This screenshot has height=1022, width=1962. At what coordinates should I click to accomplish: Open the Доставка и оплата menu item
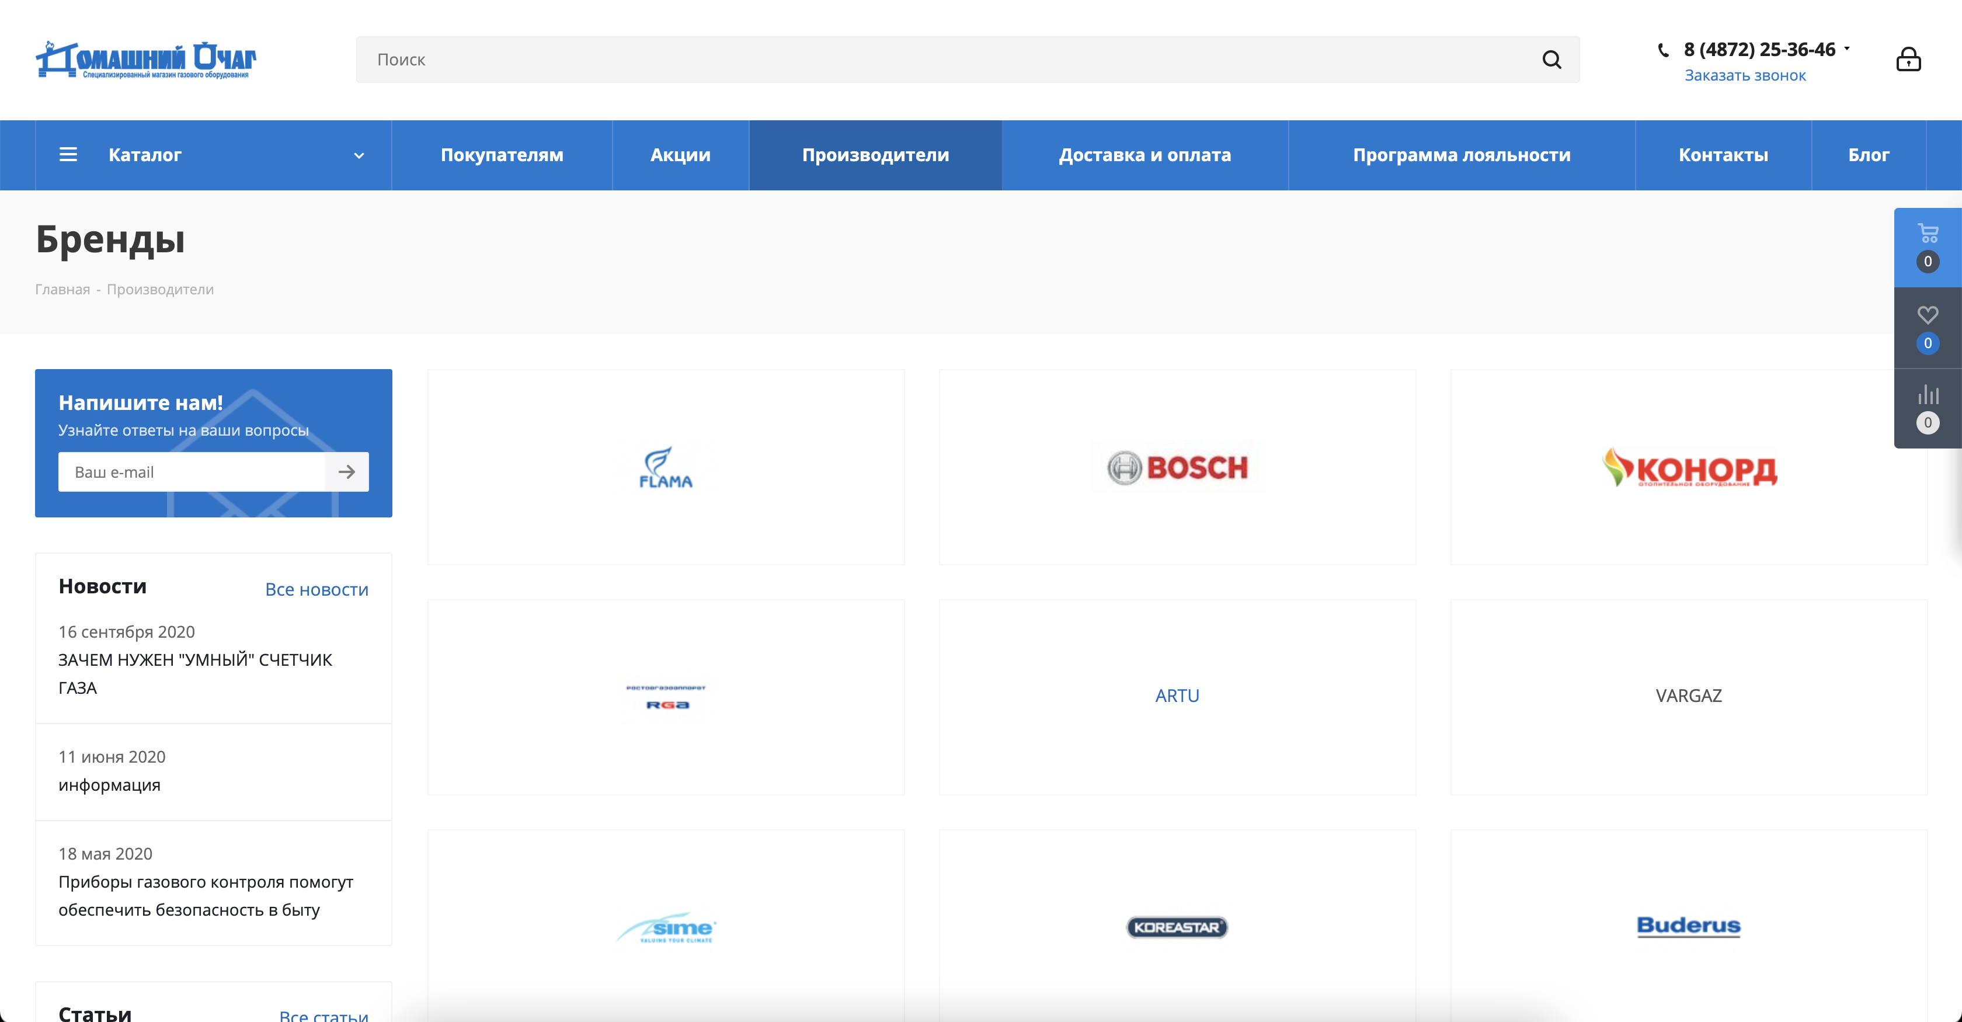[1144, 155]
